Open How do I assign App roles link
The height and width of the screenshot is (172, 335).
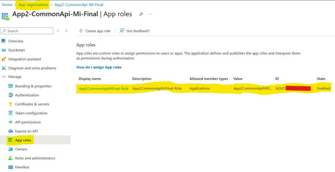[99, 67]
